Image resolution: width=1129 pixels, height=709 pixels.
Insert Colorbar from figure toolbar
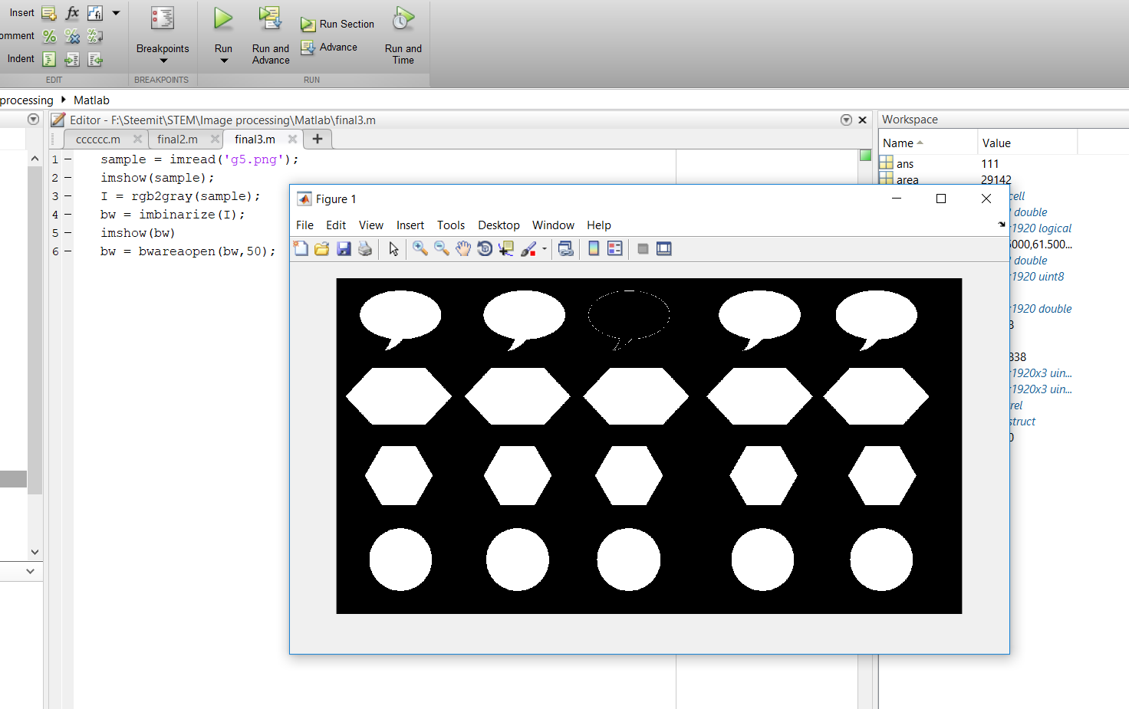point(594,248)
